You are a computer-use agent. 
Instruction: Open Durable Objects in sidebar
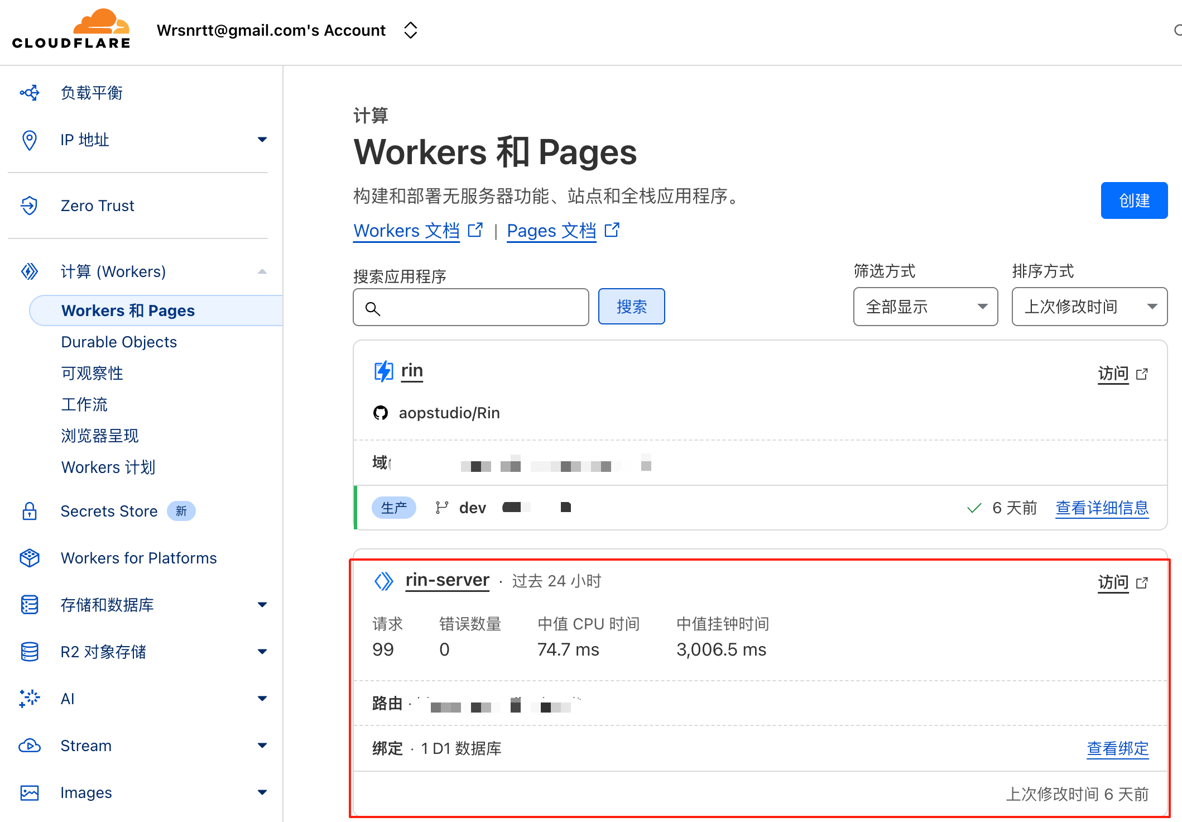pyautogui.click(x=119, y=342)
